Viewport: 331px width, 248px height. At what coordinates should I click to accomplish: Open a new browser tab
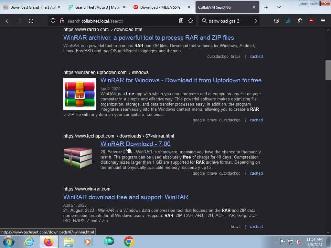pyautogui.click(x=266, y=7)
